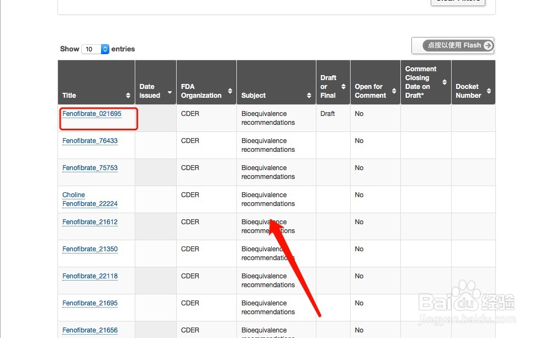Click the Docket Number header text

point(468,91)
